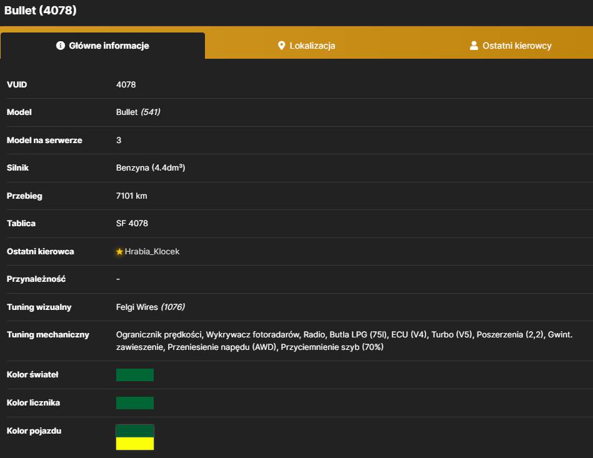Click the Kolor świateł row label
593x458 pixels.
[x=32, y=375]
